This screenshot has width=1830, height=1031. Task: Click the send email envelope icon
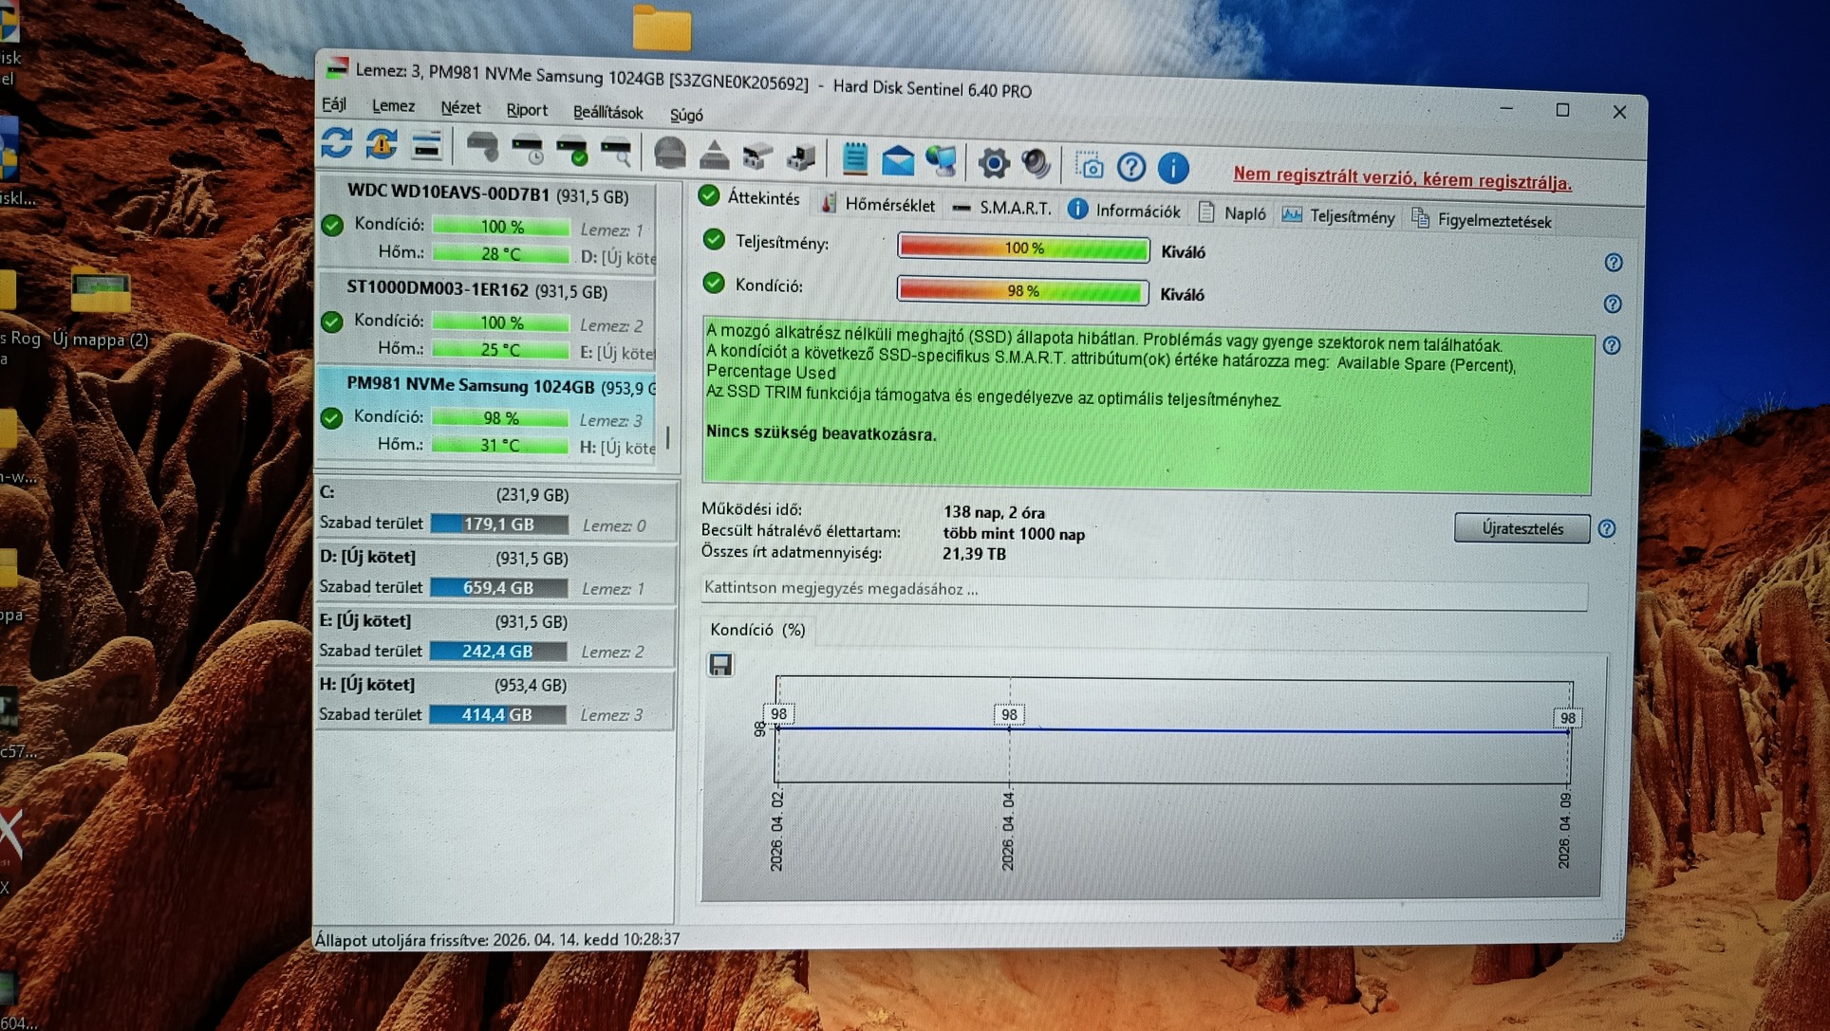coord(897,160)
